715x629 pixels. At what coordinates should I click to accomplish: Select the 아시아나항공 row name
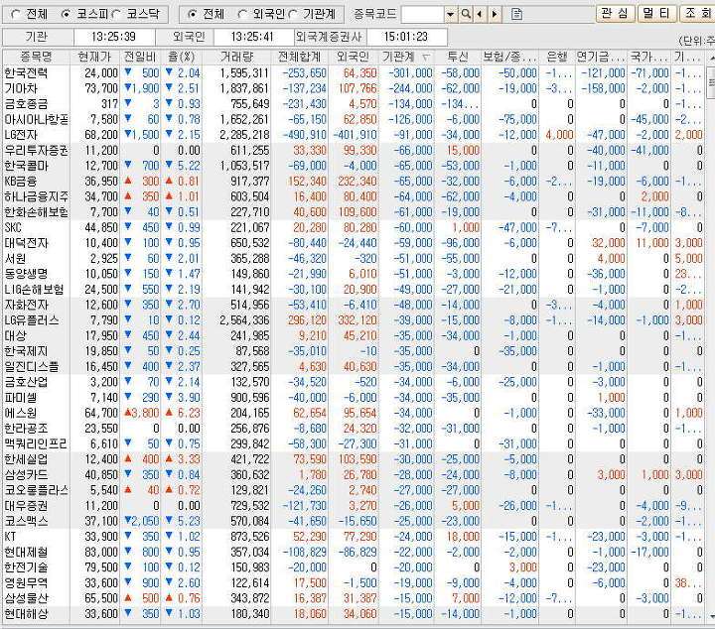coord(36,120)
